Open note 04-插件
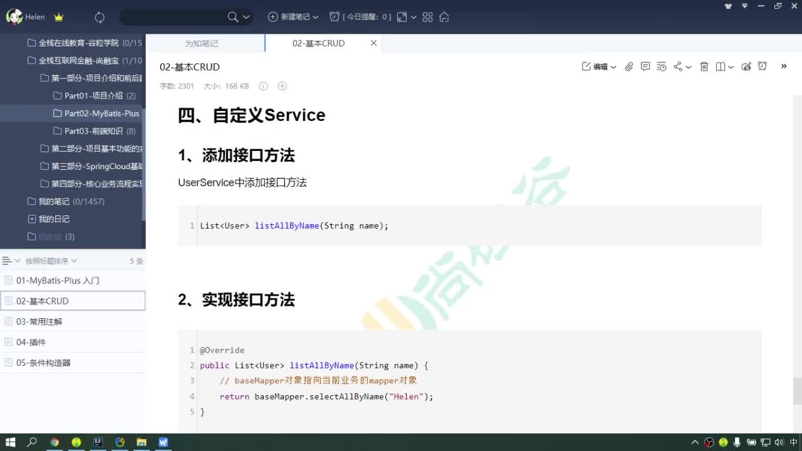Image resolution: width=802 pixels, height=451 pixels. coord(73,342)
